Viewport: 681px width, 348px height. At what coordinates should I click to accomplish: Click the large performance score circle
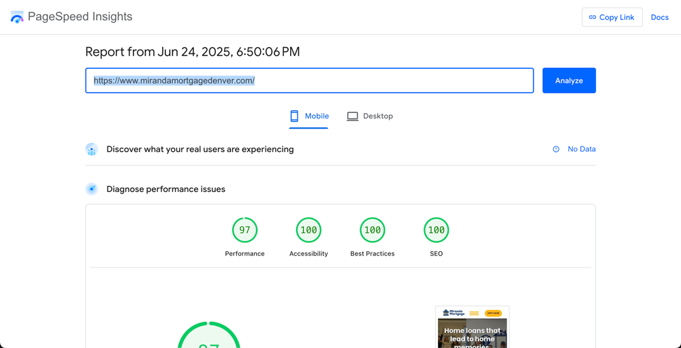209,335
